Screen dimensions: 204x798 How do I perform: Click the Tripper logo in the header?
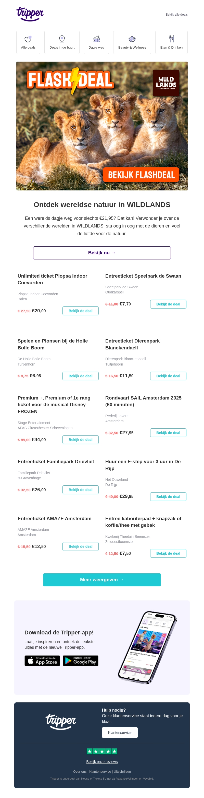(x=30, y=14)
